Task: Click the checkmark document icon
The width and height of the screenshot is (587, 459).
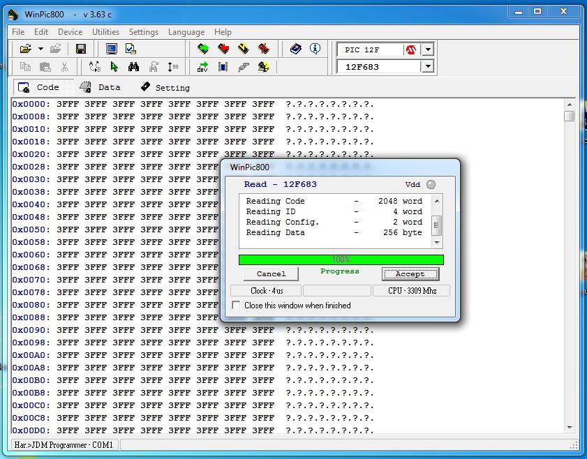Action: [x=131, y=49]
